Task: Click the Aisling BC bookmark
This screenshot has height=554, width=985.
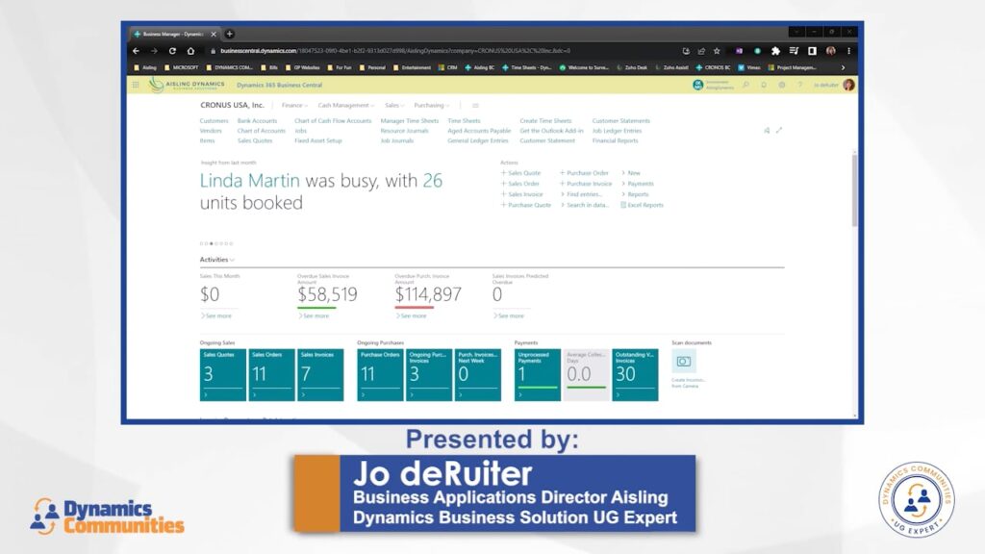Action: click(x=479, y=67)
